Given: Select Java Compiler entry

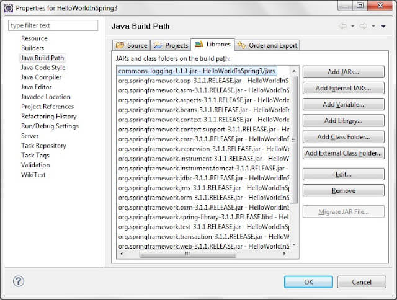Looking at the screenshot, I should click(41, 77).
